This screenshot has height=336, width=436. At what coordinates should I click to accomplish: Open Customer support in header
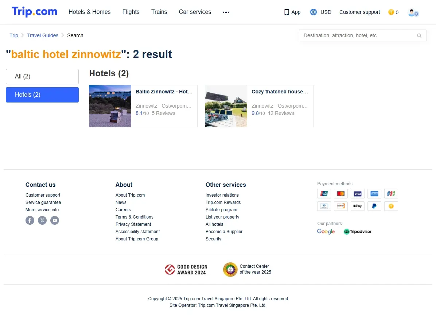pyautogui.click(x=359, y=12)
